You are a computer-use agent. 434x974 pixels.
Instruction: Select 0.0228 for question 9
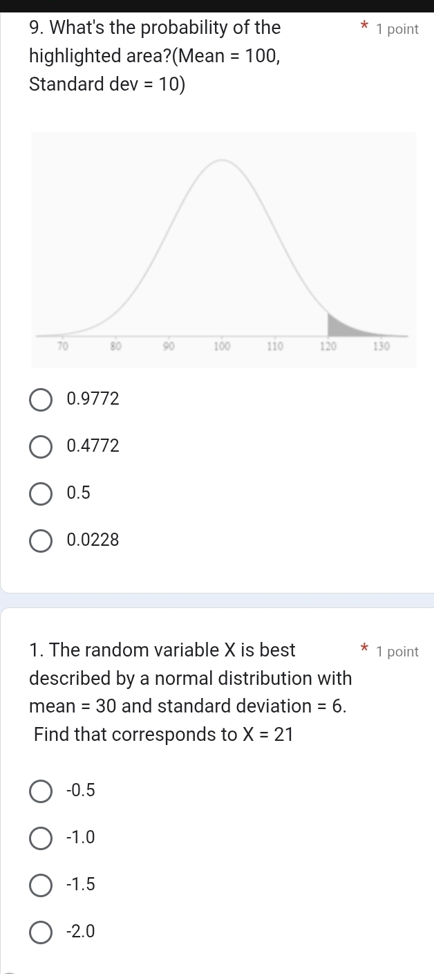point(40,540)
